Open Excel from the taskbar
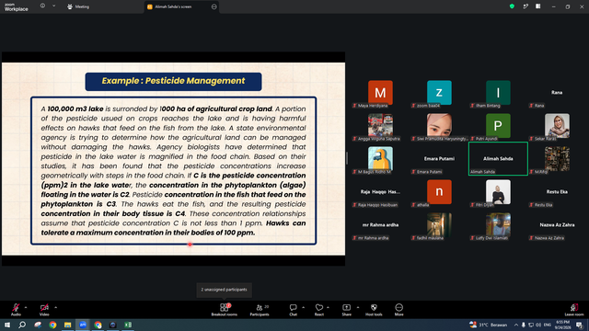Screen dimensions: 589x331 128,325
